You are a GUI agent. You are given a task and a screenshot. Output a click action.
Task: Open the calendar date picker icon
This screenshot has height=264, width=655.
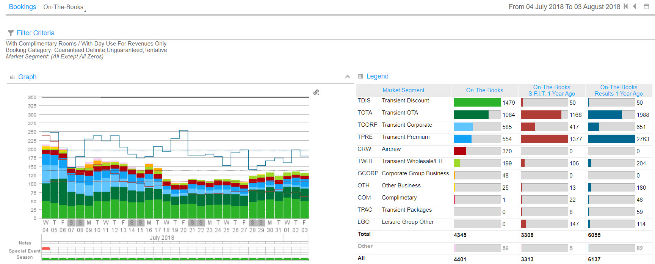(x=647, y=6)
